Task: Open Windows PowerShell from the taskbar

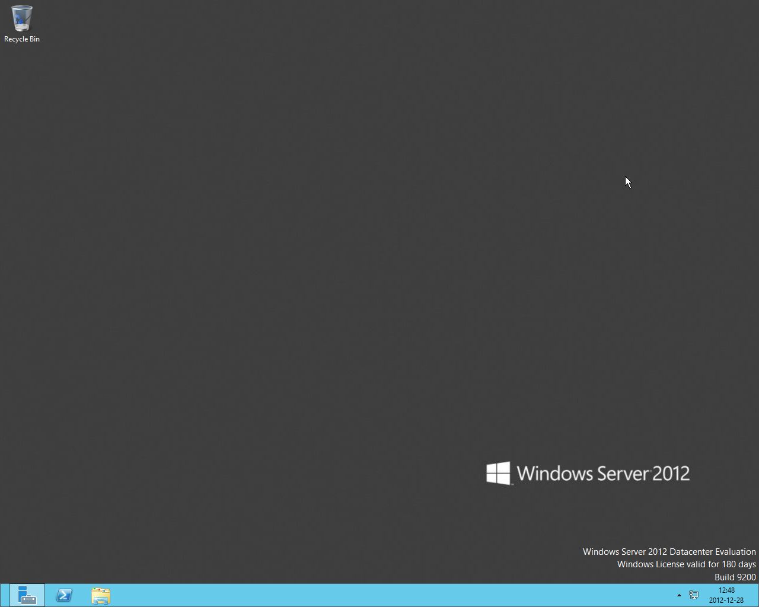Action: 64,595
